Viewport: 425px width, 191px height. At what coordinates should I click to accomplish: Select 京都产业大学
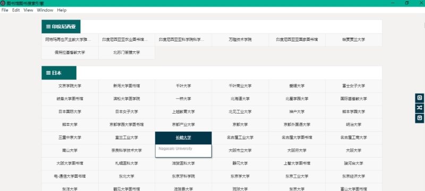pos(183,125)
